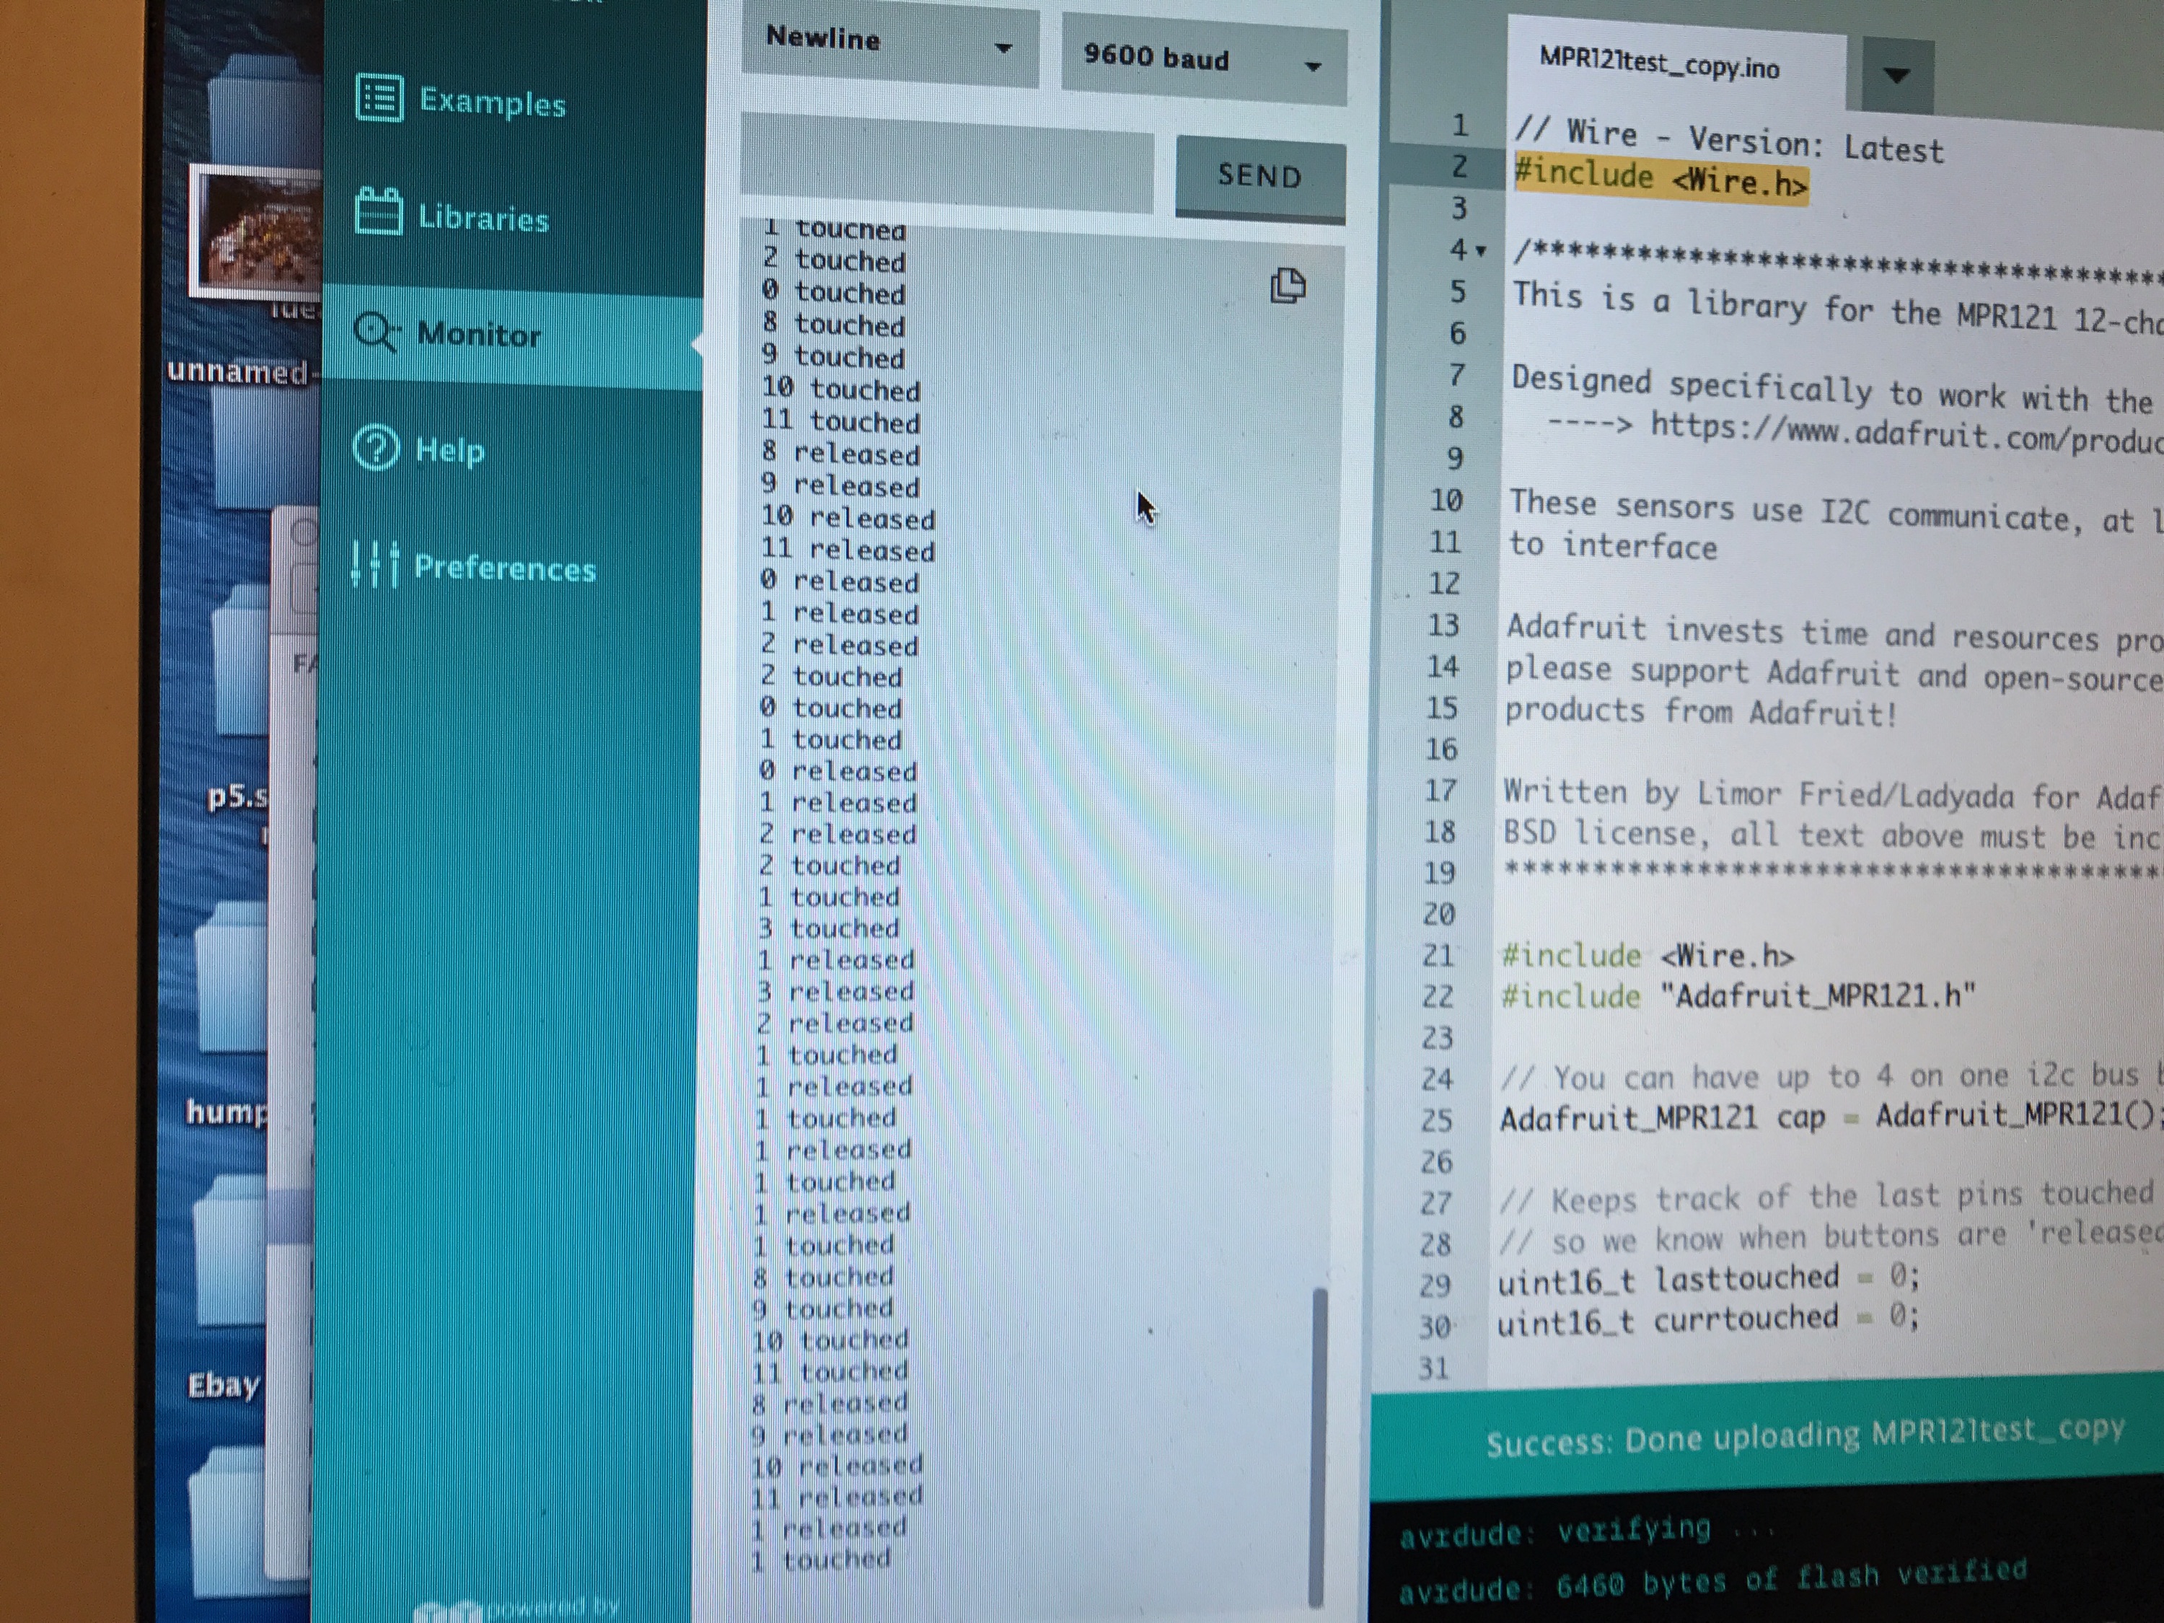The width and height of the screenshot is (2164, 1623).
Task: Click the Monitor magnifier icon
Action: coord(374,333)
